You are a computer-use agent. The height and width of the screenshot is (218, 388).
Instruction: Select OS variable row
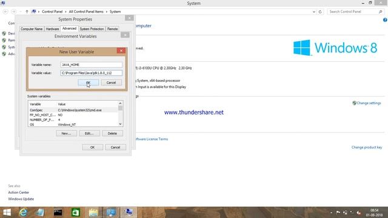(73, 125)
